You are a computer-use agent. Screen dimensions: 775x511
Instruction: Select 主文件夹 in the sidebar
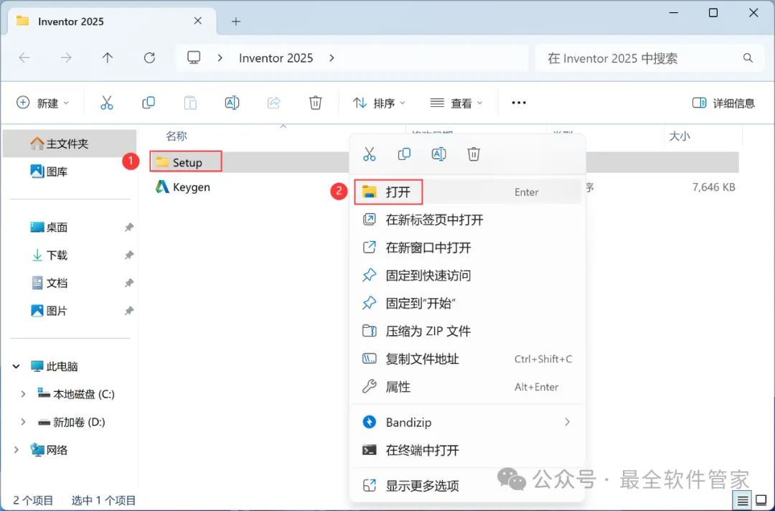point(69,144)
